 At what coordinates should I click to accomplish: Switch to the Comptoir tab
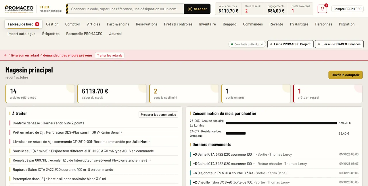73,24
